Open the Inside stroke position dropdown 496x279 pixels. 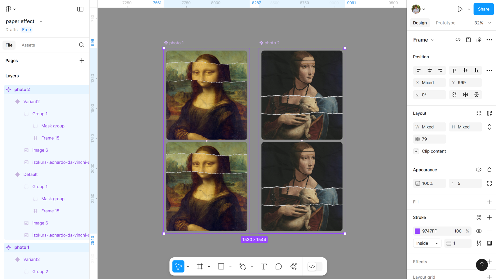(427, 243)
